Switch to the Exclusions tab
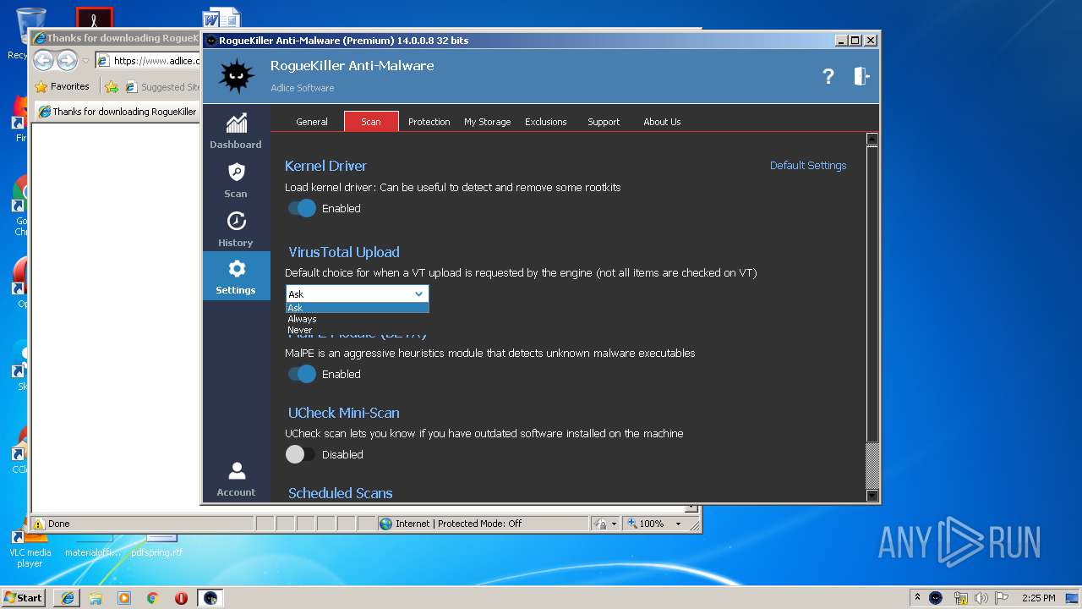 point(545,122)
